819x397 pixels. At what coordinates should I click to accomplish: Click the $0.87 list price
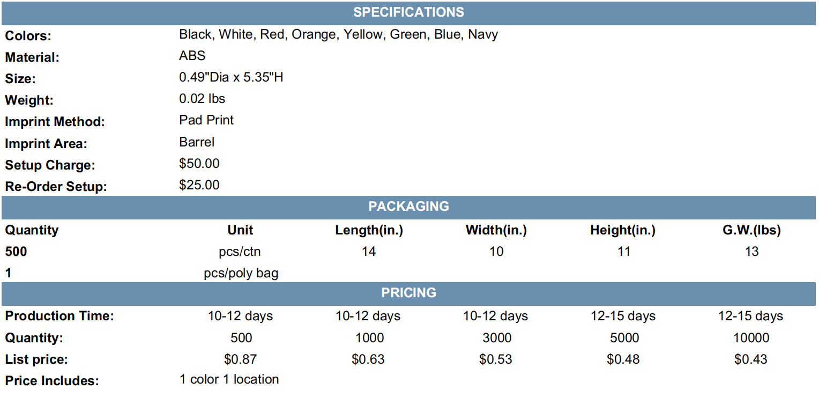(x=241, y=359)
